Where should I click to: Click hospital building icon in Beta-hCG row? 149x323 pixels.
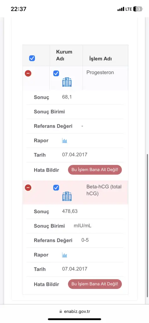tap(67, 196)
